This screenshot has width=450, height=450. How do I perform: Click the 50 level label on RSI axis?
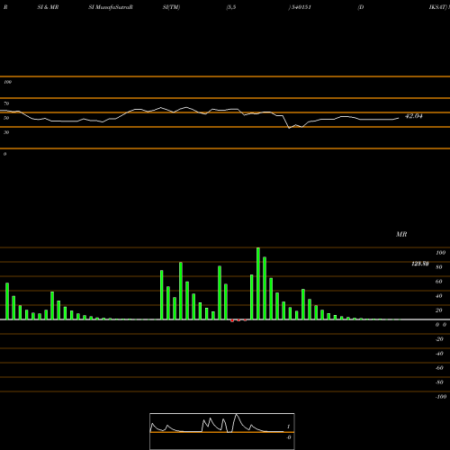pos(6,118)
